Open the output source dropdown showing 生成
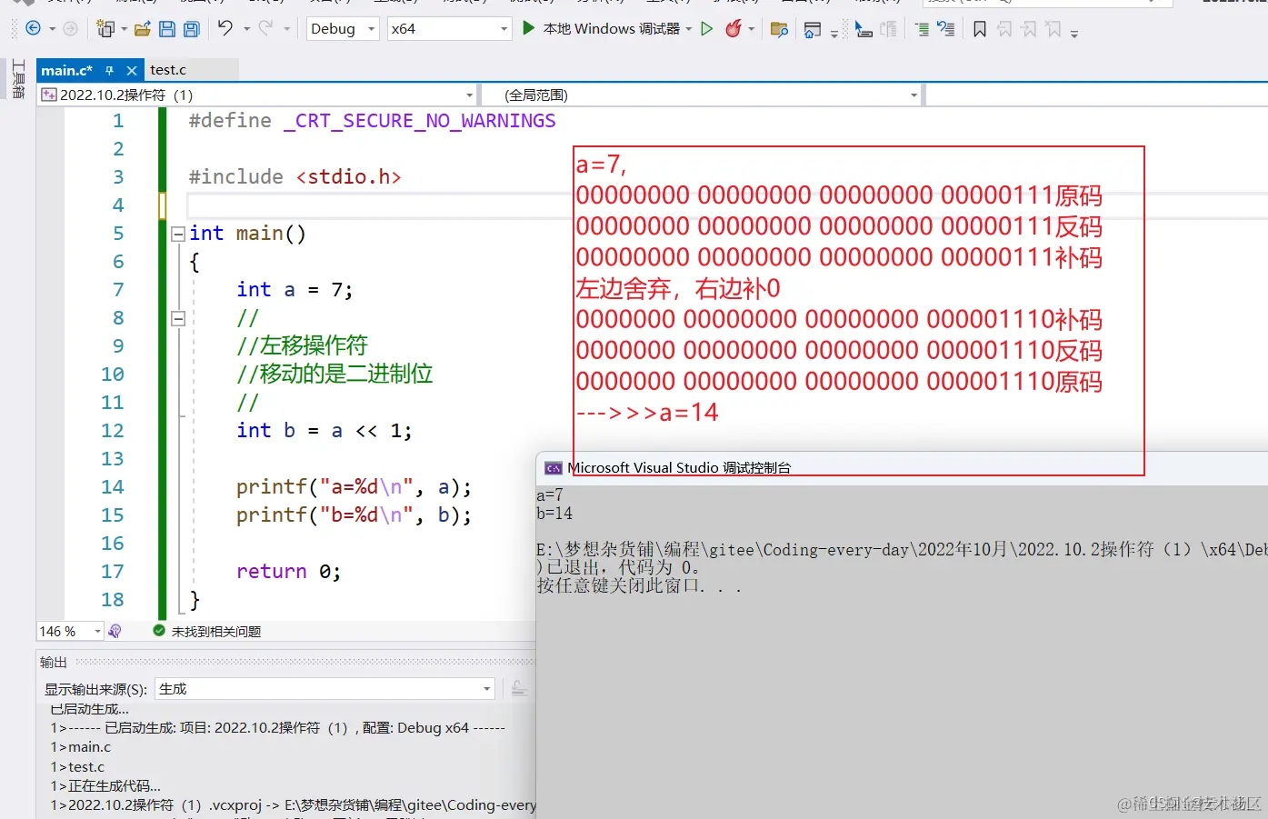The image size is (1268, 819). click(325, 689)
